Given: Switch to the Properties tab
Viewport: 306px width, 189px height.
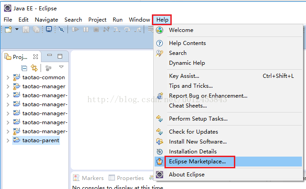Looking at the screenshot, I should pyautogui.click(x=126, y=178).
